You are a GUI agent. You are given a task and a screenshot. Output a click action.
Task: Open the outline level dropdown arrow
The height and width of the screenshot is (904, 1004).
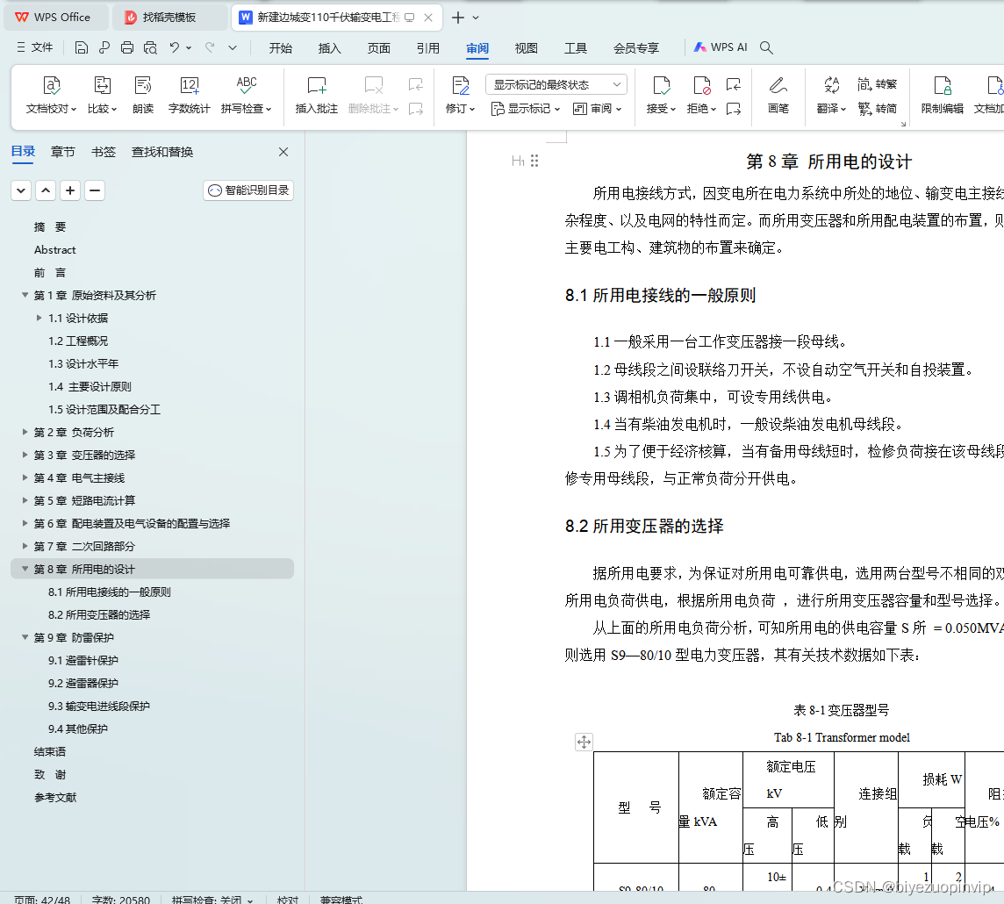21,190
